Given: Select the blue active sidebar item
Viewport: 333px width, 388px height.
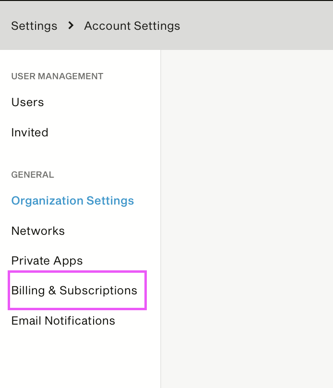Looking at the screenshot, I should [72, 201].
